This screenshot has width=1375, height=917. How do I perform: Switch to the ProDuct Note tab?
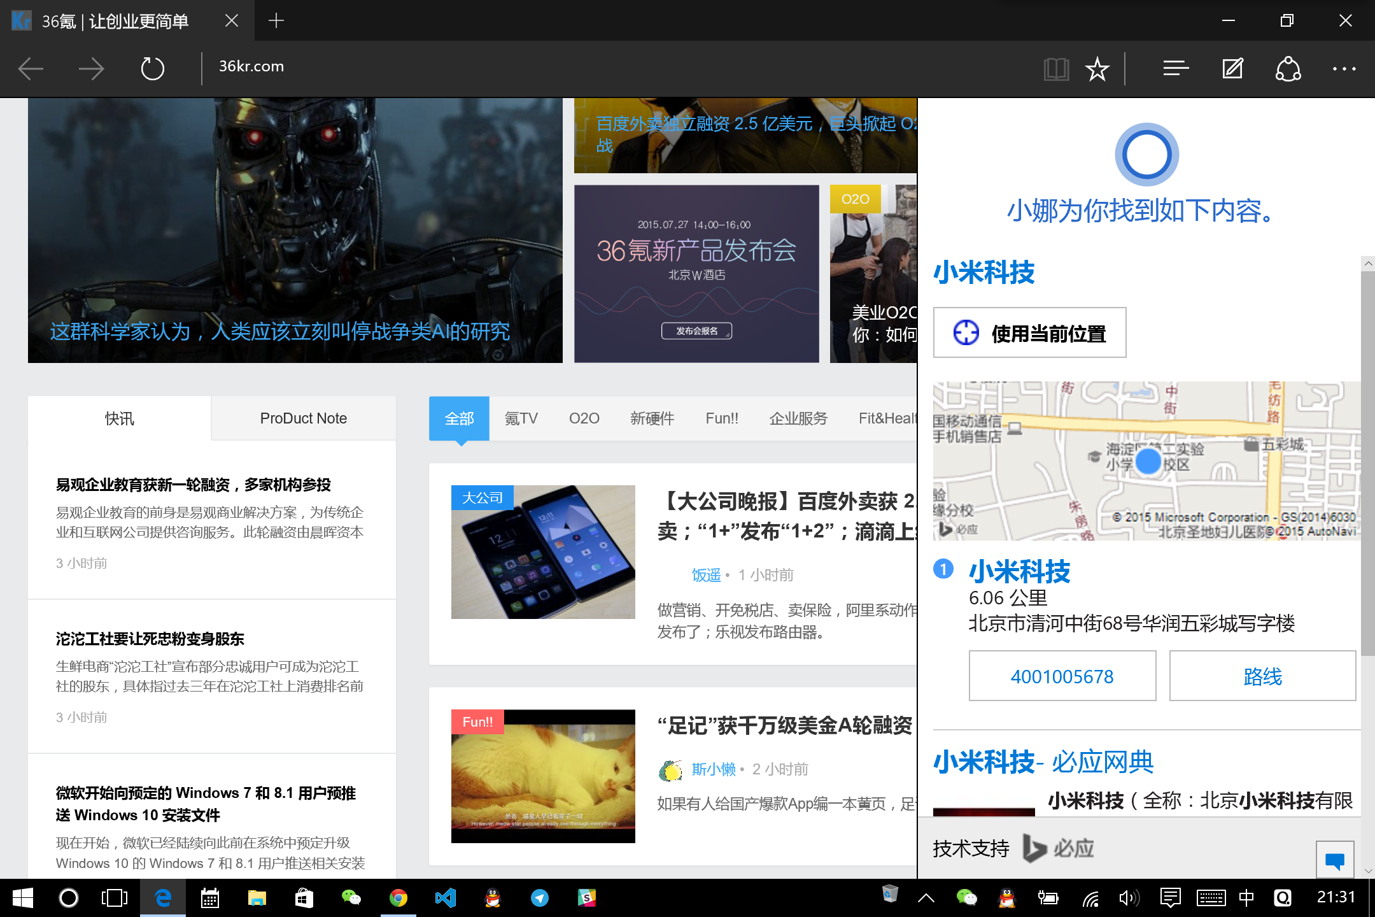(302, 418)
